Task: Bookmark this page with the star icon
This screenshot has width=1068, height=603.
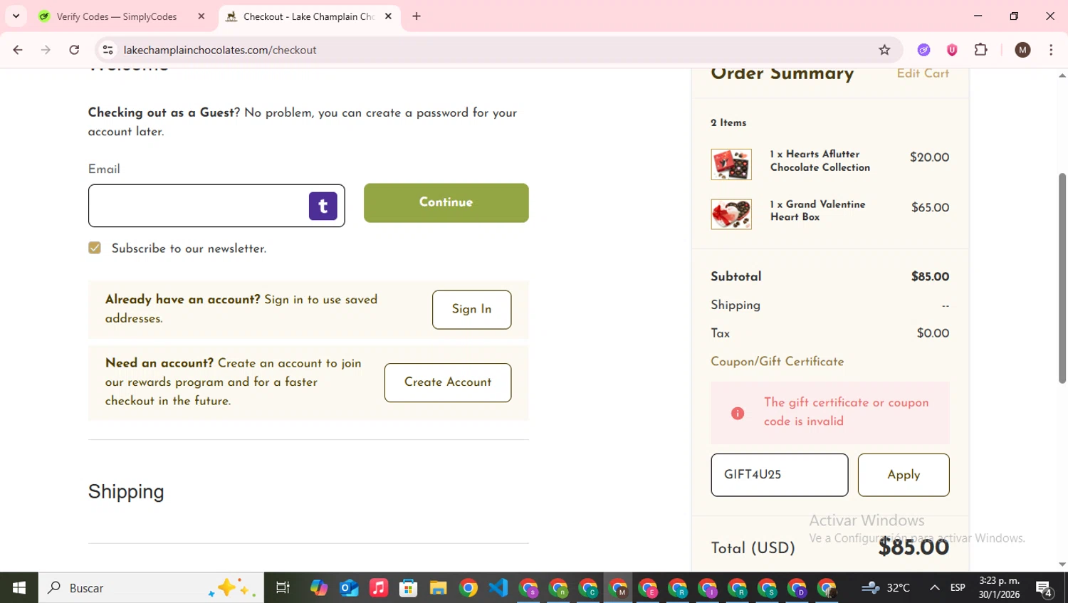Action: pos(884,50)
